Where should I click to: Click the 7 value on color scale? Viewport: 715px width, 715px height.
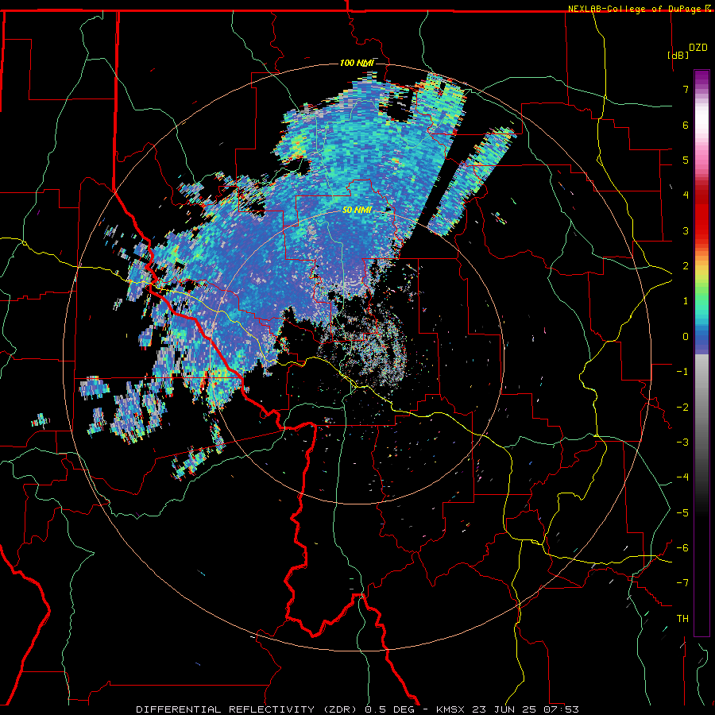pos(686,89)
